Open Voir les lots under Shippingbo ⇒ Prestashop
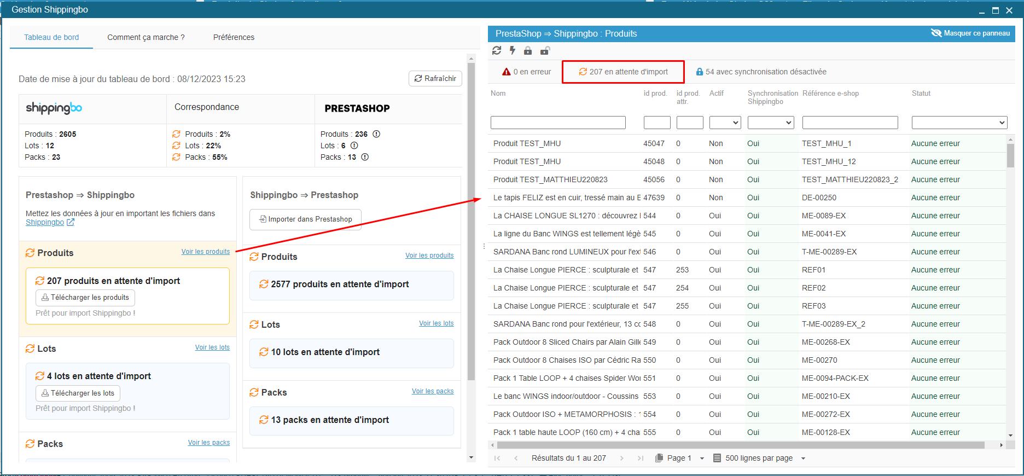Screen dimensions: 1024x476 (437, 323)
